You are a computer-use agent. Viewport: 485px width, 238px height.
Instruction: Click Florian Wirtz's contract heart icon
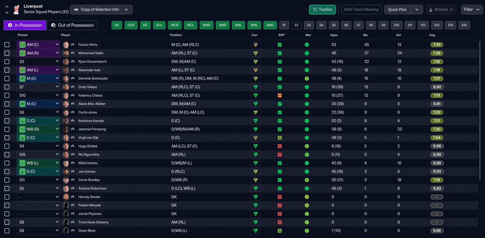tap(256, 45)
